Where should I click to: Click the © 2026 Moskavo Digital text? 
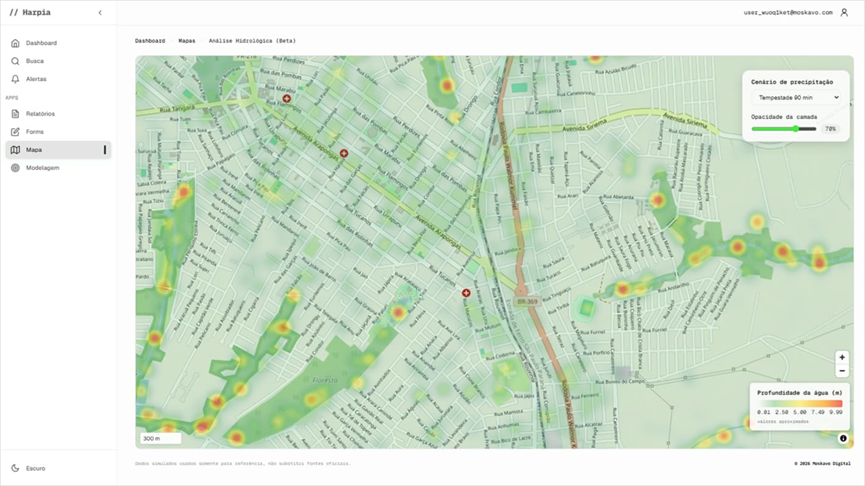[x=822, y=464]
